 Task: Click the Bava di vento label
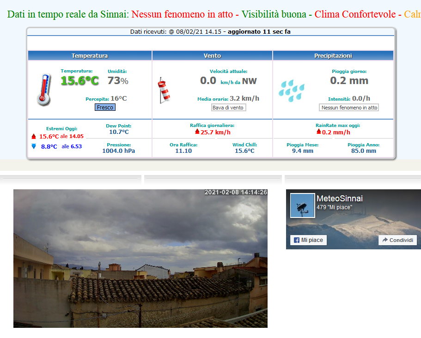(228, 108)
